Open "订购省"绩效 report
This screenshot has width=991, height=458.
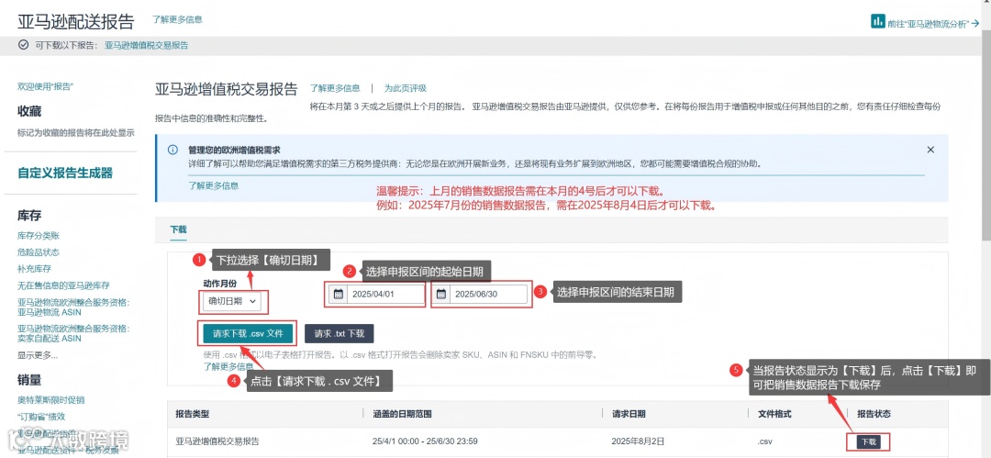click(41, 417)
